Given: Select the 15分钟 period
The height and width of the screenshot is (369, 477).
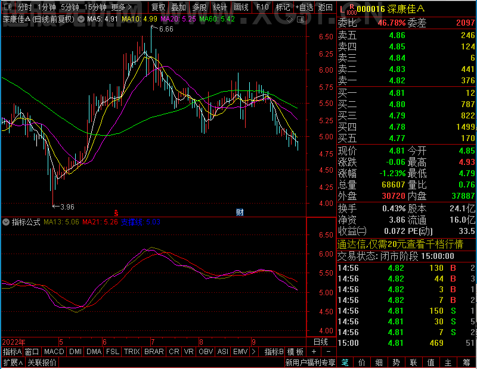Looking at the screenshot, I should [95, 7].
